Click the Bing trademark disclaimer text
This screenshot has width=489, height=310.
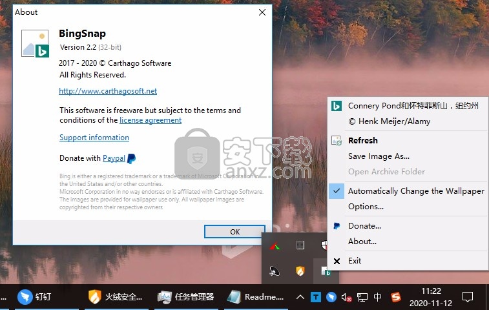click(x=161, y=192)
